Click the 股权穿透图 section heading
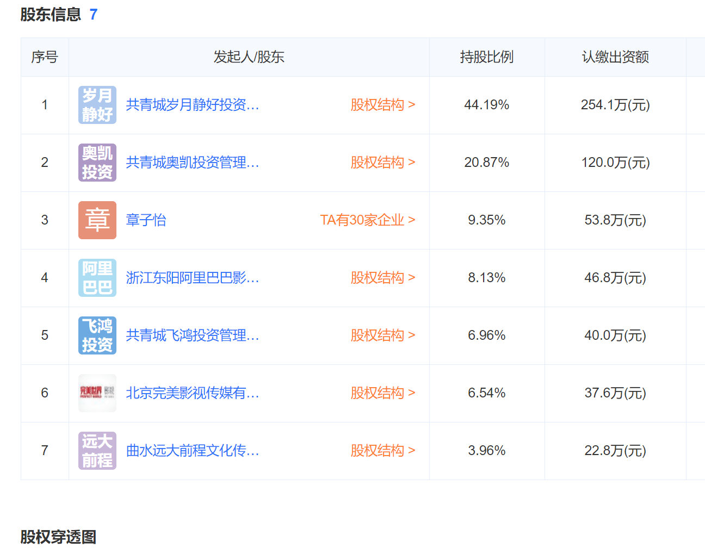The width and height of the screenshot is (705, 560). click(58, 537)
